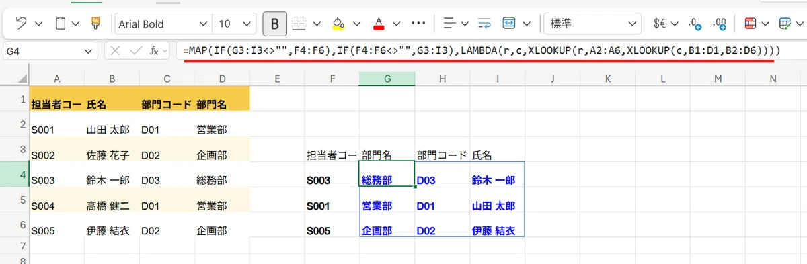Select cell G3 部門名 header

click(x=387, y=150)
